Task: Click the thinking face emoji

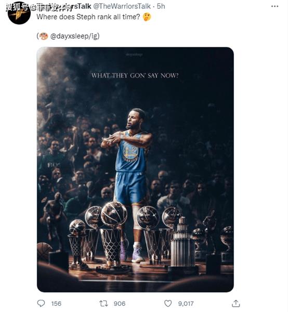Action: tap(147, 17)
